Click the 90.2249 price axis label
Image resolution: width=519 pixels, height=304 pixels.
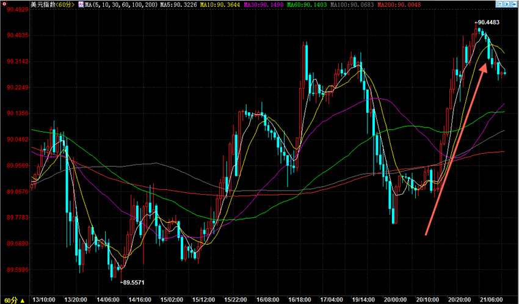[18, 87]
